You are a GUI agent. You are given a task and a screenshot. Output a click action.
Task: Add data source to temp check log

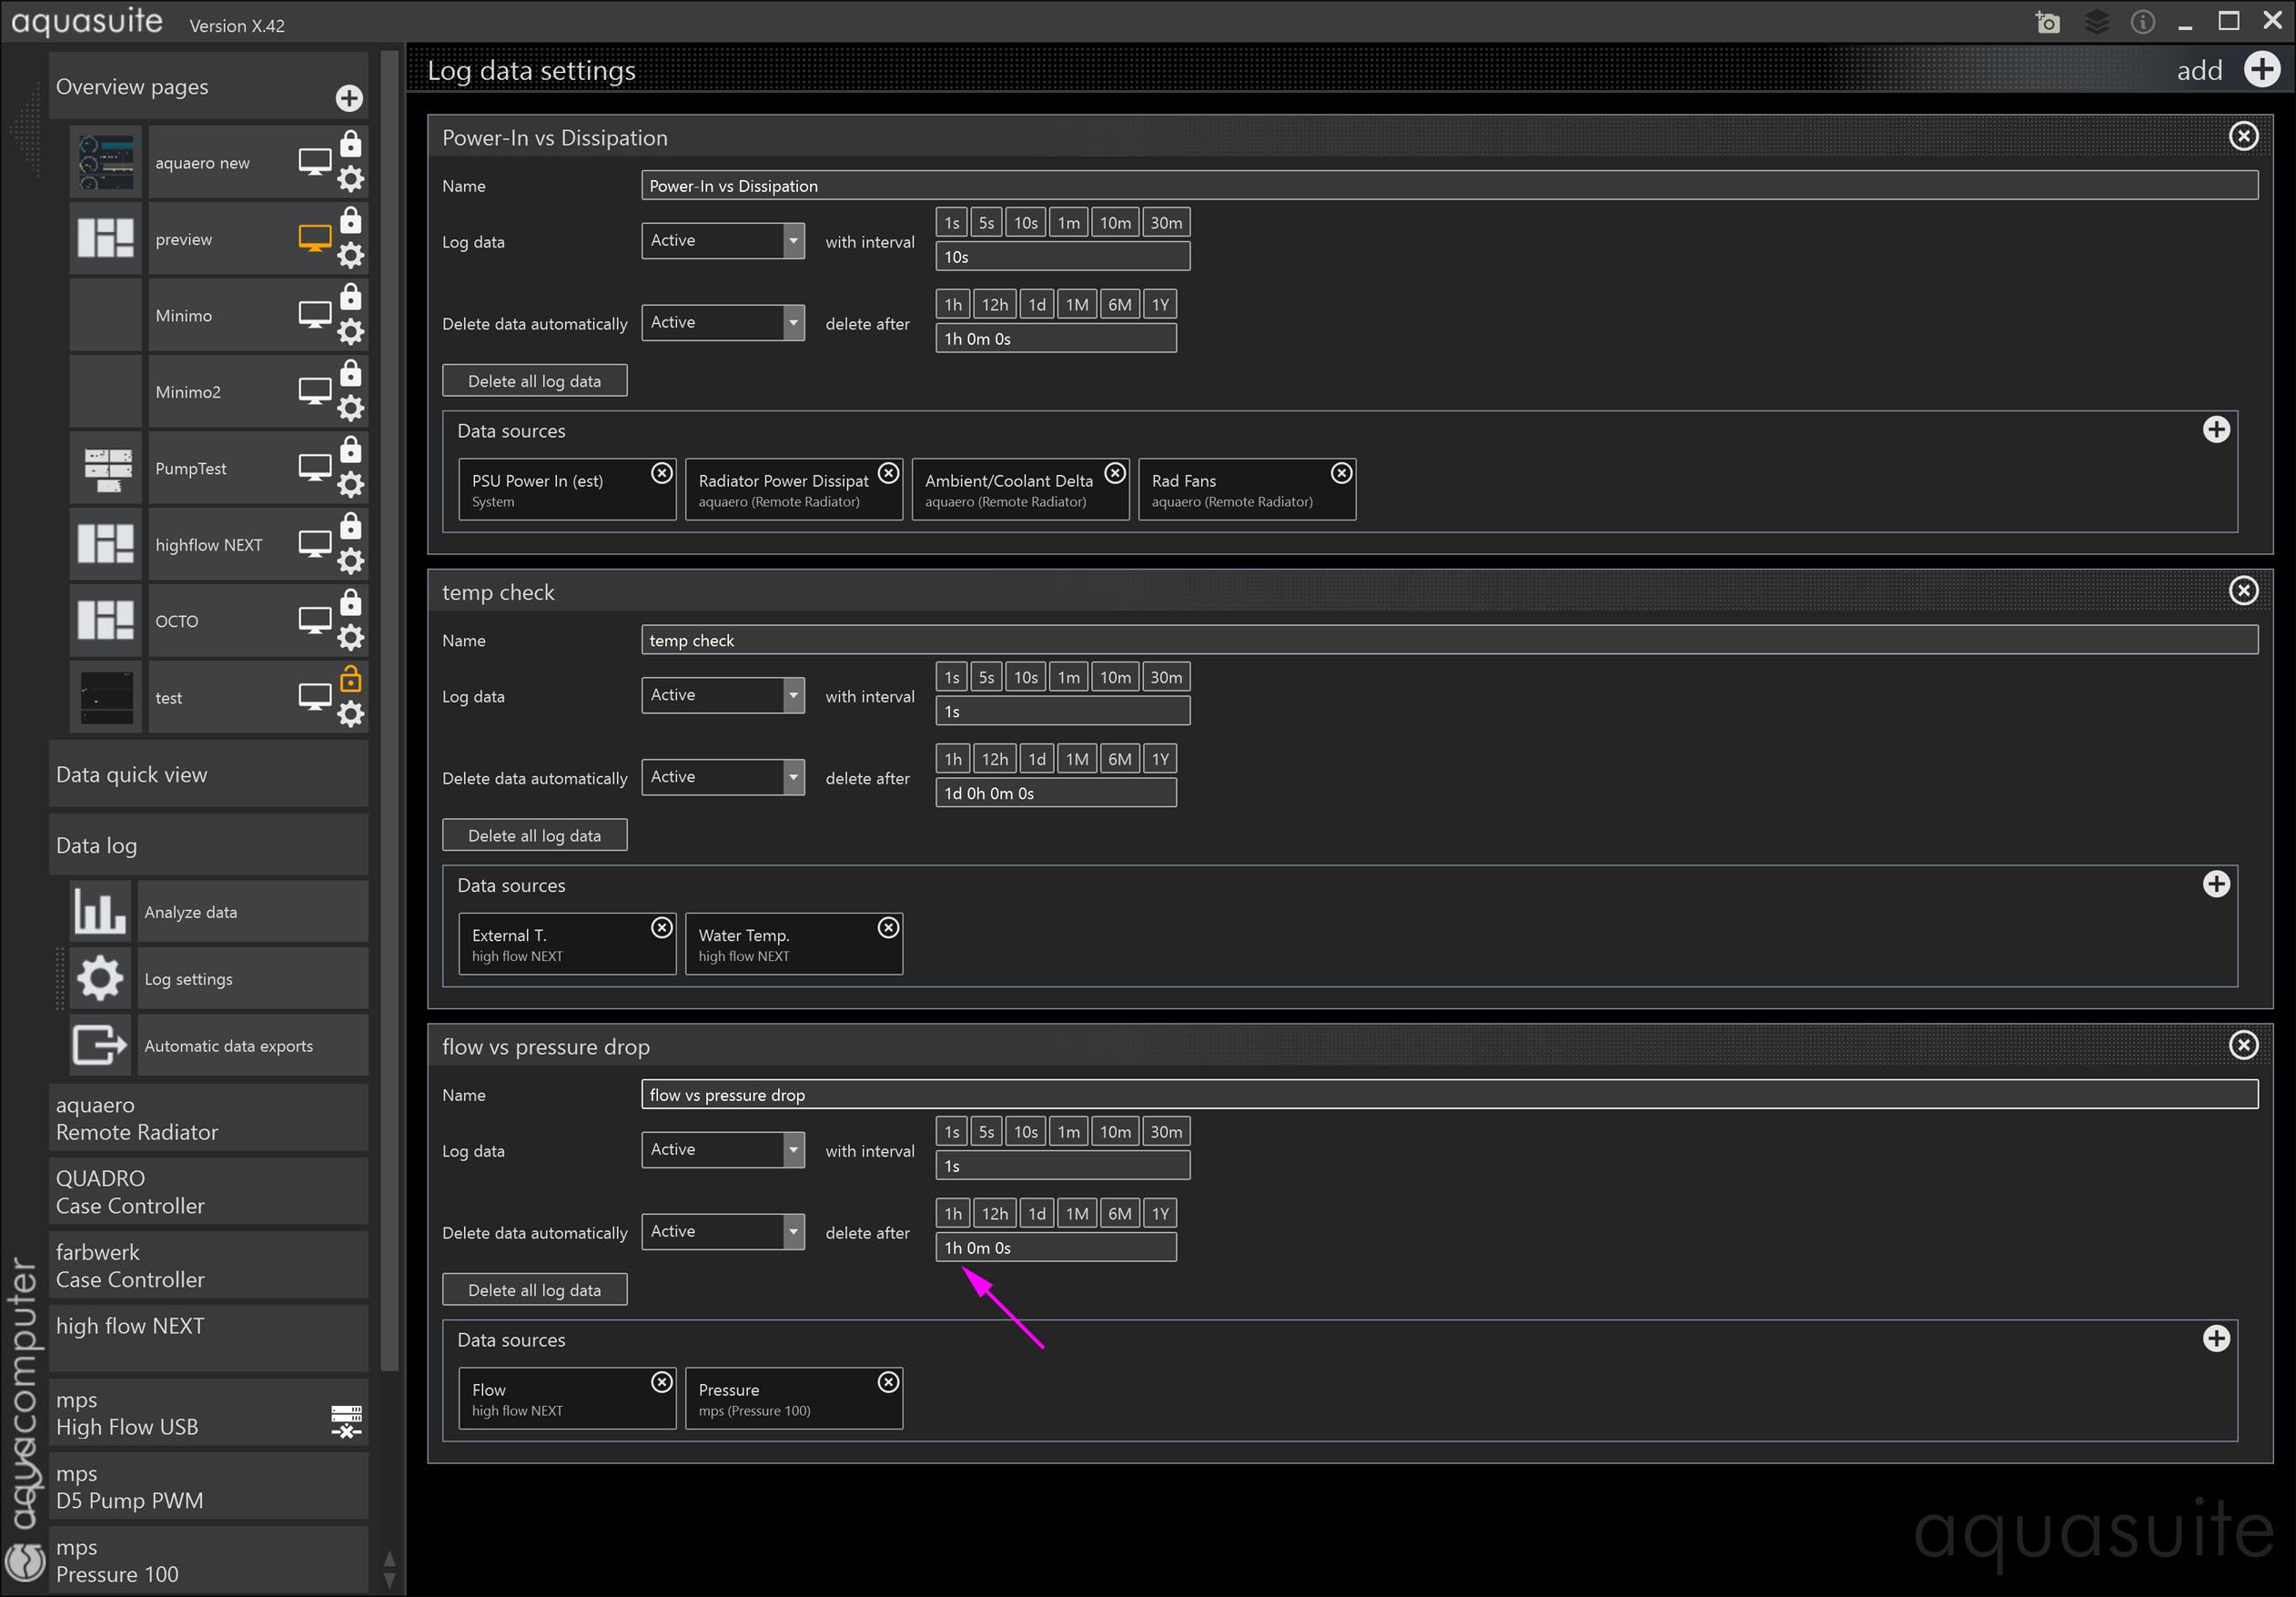(x=2216, y=884)
